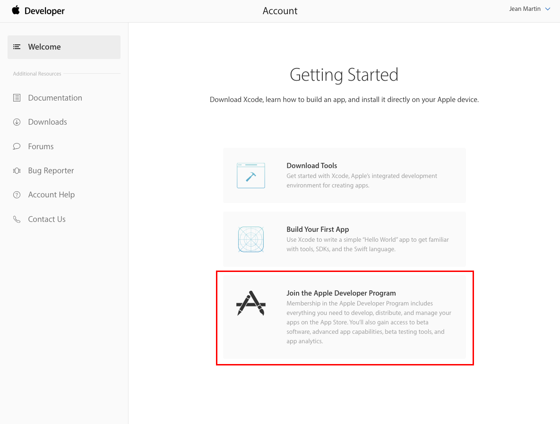The height and width of the screenshot is (424, 560).
Task: Click the Membership description paragraph
Action: click(x=369, y=322)
